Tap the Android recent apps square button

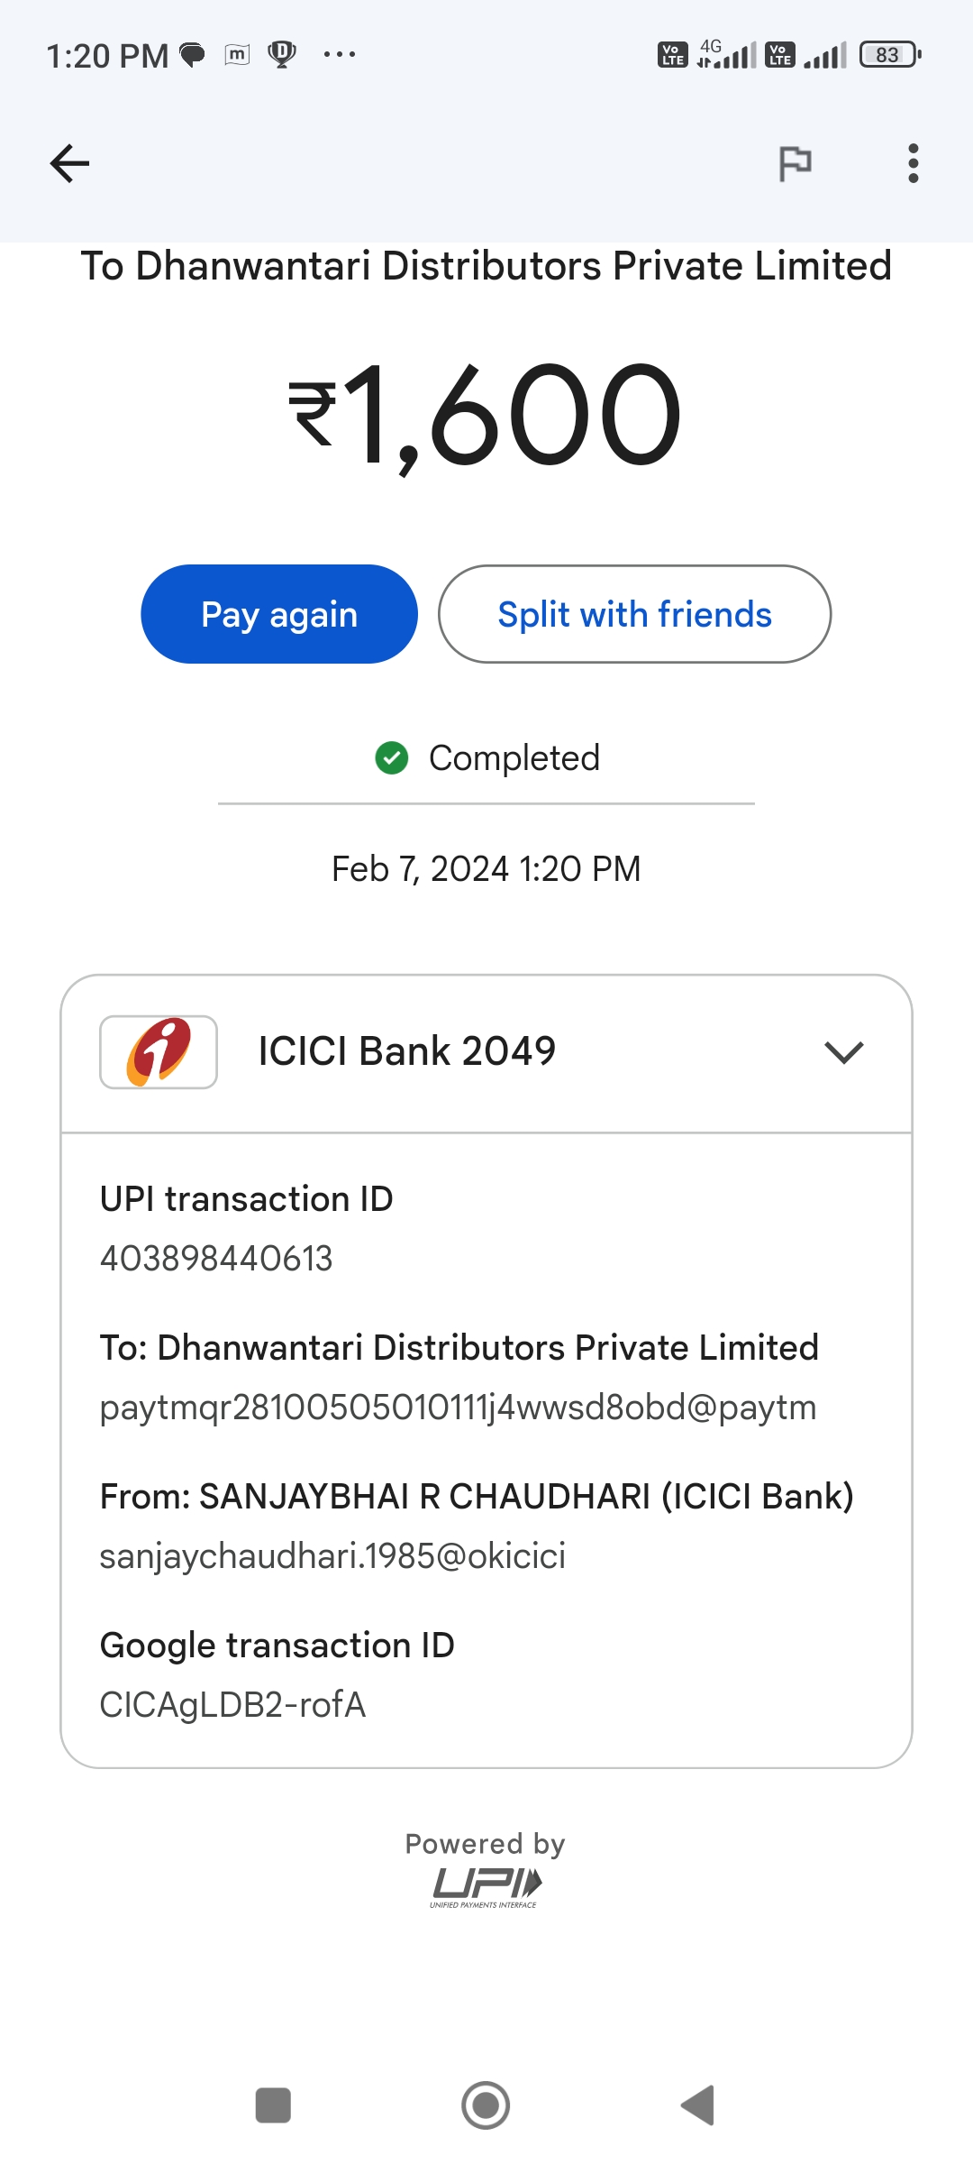pos(273,2105)
